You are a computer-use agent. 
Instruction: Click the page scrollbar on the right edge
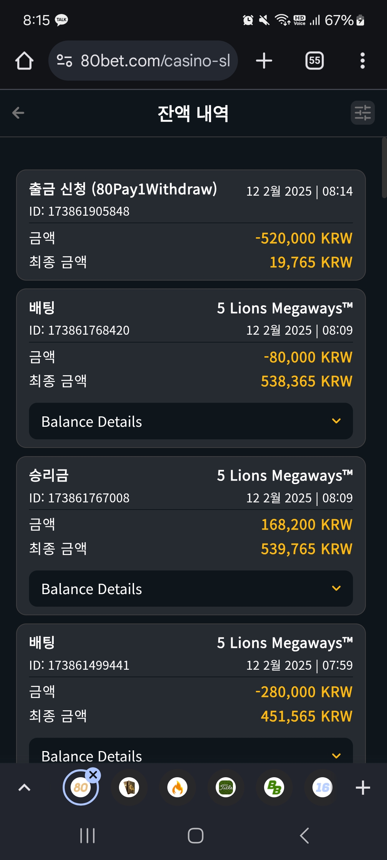[384, 168]
